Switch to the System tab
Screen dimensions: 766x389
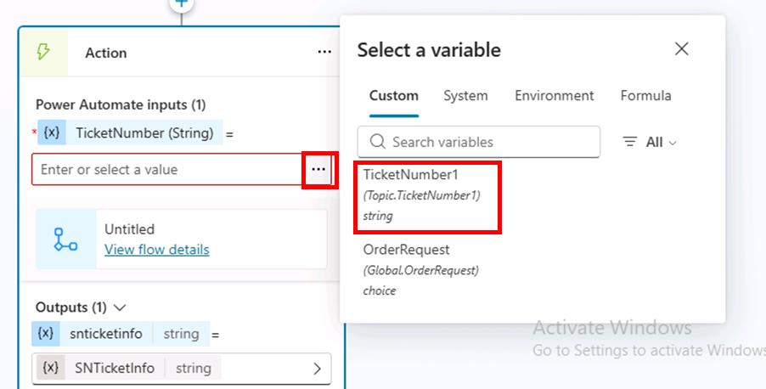pyautogui.click(x=465, y=96)
